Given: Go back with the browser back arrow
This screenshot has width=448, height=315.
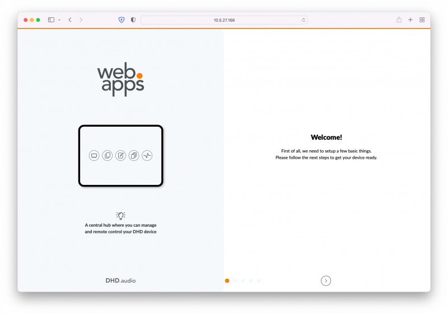Looking at the screenshot, I should pos(70,20).
